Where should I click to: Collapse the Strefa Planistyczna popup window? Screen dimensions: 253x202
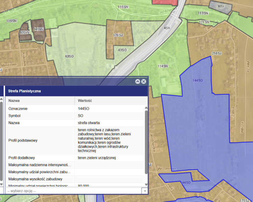(138, 82)
